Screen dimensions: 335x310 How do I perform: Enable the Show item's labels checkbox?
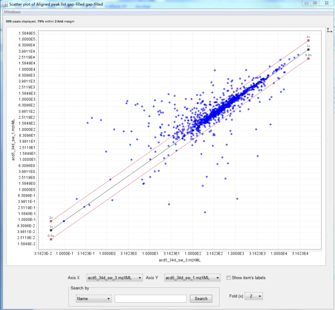pos(229,278)
